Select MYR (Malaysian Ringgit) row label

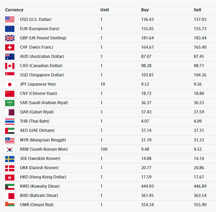coord(43,140)
